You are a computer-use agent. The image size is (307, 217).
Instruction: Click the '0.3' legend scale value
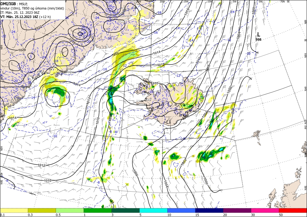30,215
